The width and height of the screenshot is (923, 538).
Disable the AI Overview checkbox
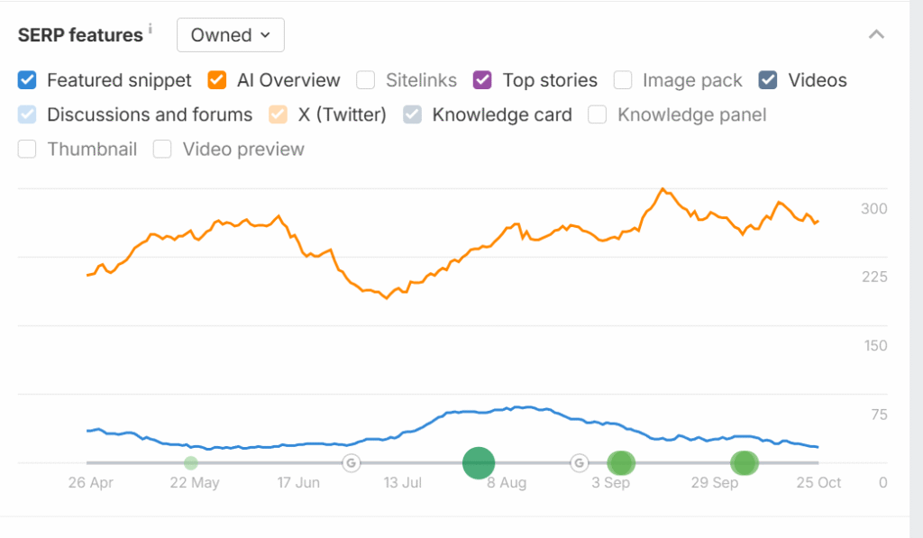[217, 80]
